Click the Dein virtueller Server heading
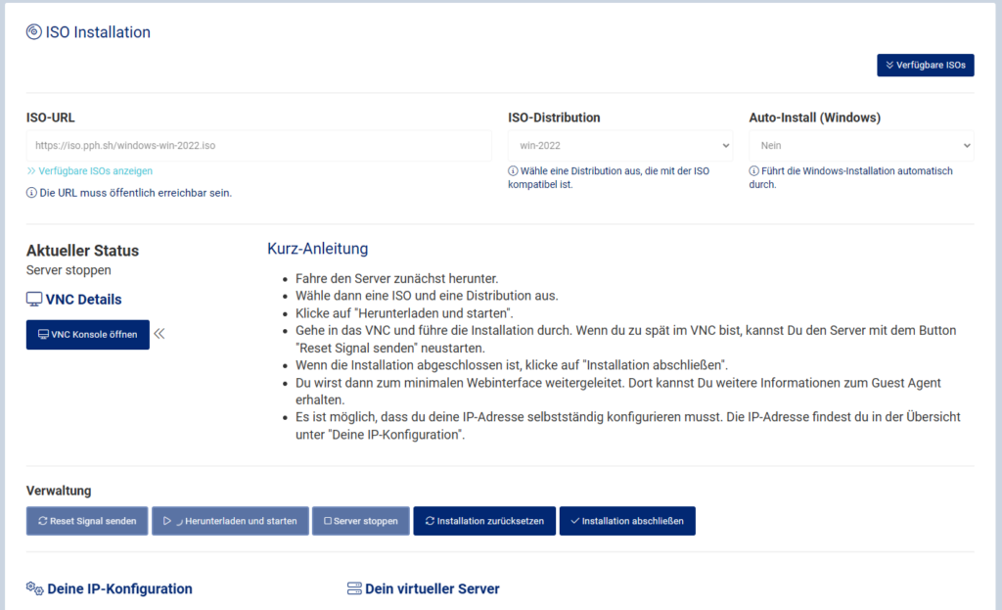The width and height of the screenshot is (1002, 610). [432, 588]
